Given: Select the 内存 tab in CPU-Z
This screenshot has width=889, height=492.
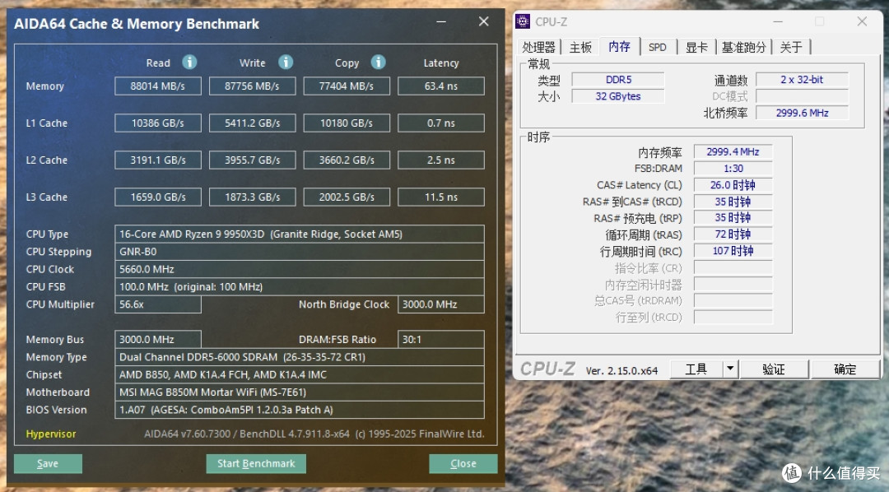Looking at the screenshot, I should [x=619, y=46].
